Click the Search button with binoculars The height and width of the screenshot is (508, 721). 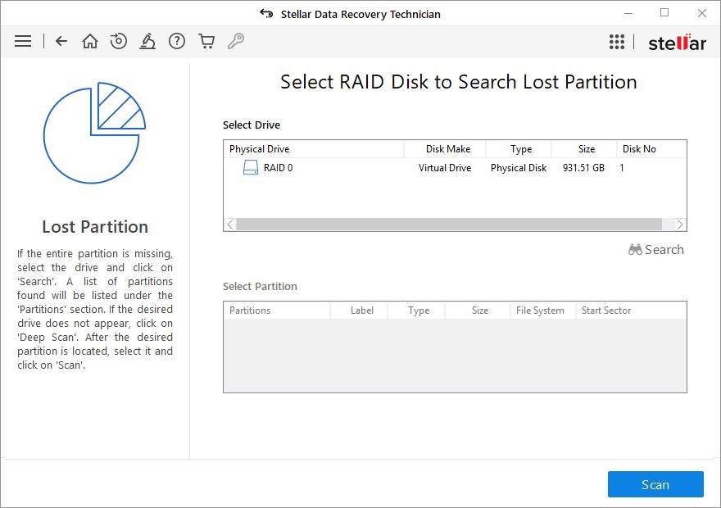coord(656,250)
